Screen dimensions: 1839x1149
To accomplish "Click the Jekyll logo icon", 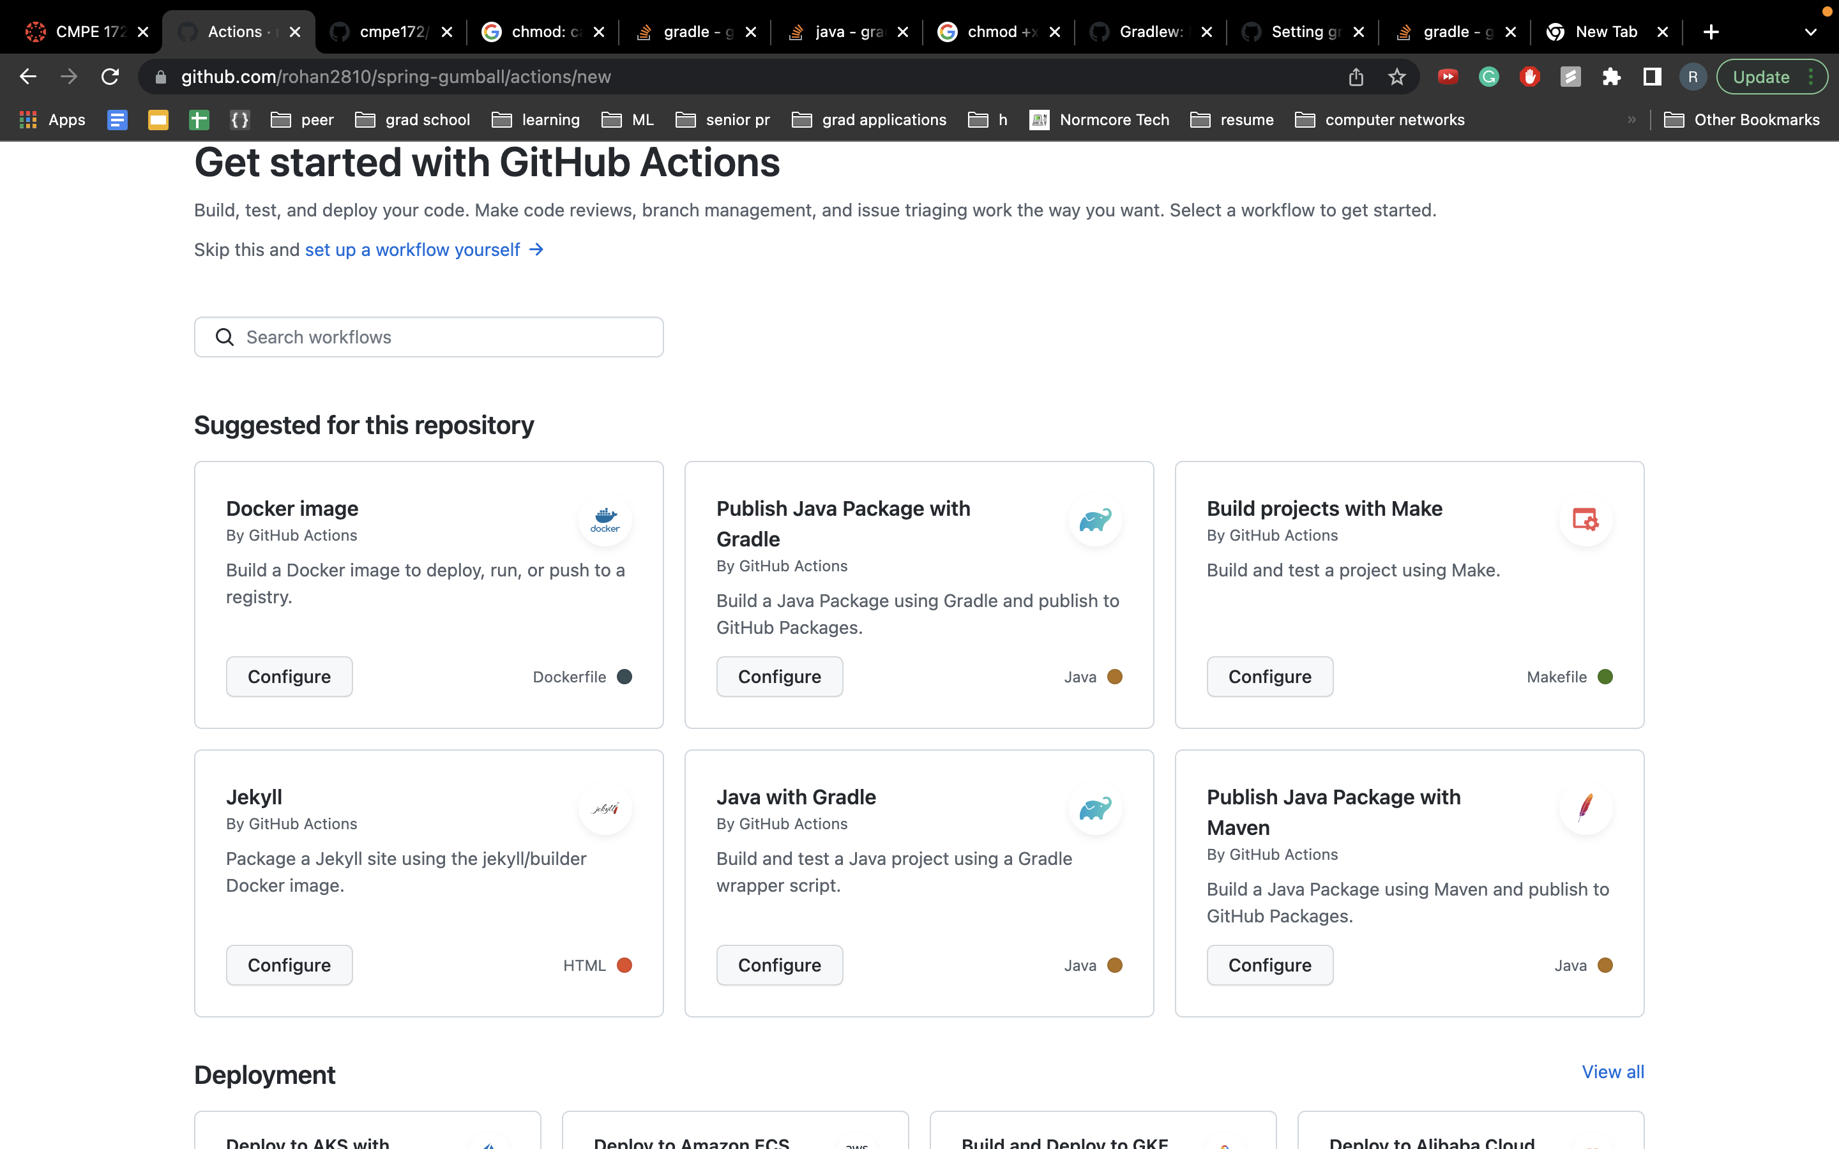I will [605, 807].
